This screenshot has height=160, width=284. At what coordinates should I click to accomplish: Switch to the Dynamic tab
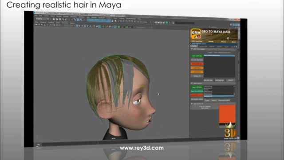pyautogui.click(x=219, y=47)
